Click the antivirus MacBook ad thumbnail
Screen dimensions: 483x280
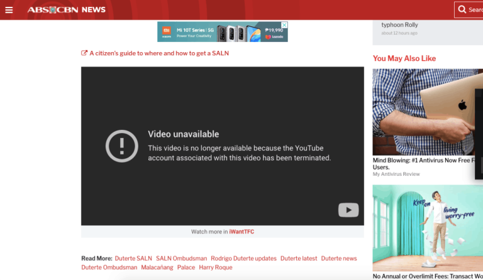pyautogui.click(x=428, y=112)
